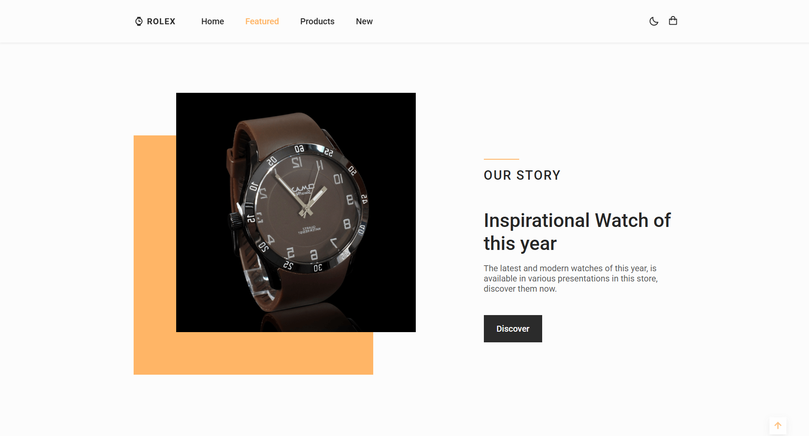The image size is (809, 436).
Task: Select the Products nav link
Action: pos(317,21)
